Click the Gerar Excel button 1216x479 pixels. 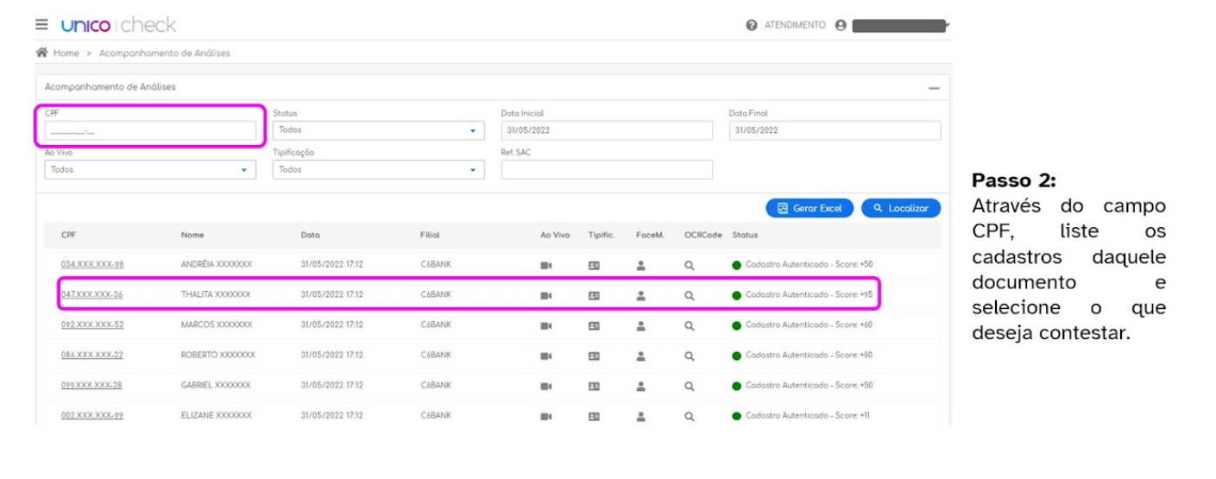[x=810, y=208]
